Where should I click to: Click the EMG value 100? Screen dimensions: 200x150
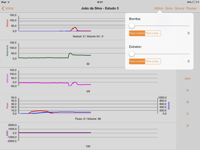[88, 146]
